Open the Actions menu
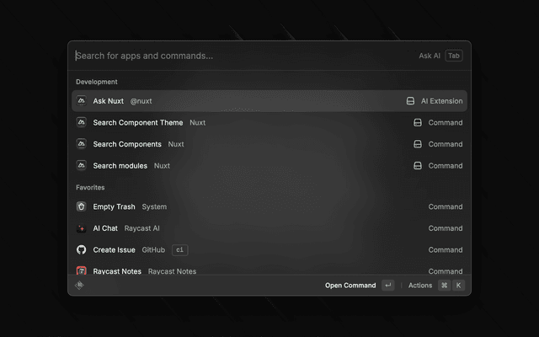The height and width of the screenshot is (337, 539). pyautogui.click(x=420, y=285)
